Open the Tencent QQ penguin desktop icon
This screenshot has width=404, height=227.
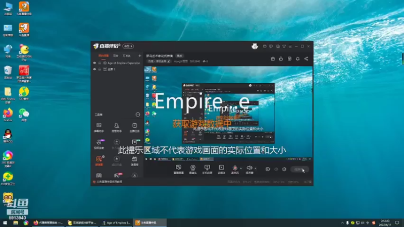8,136
